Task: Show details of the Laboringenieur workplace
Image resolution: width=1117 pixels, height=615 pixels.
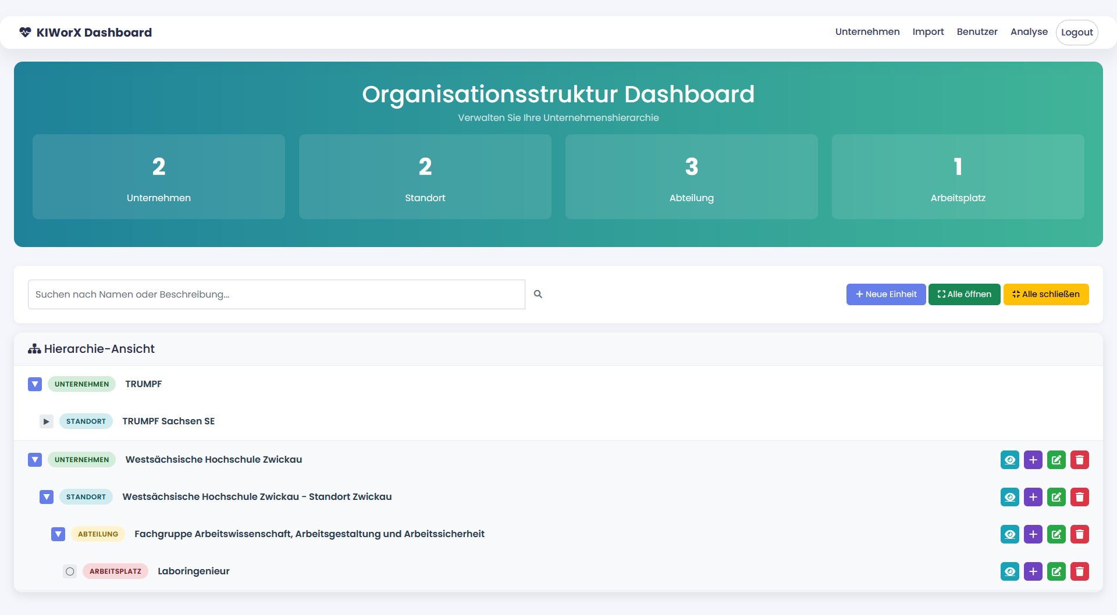Action: [1009, 571]
